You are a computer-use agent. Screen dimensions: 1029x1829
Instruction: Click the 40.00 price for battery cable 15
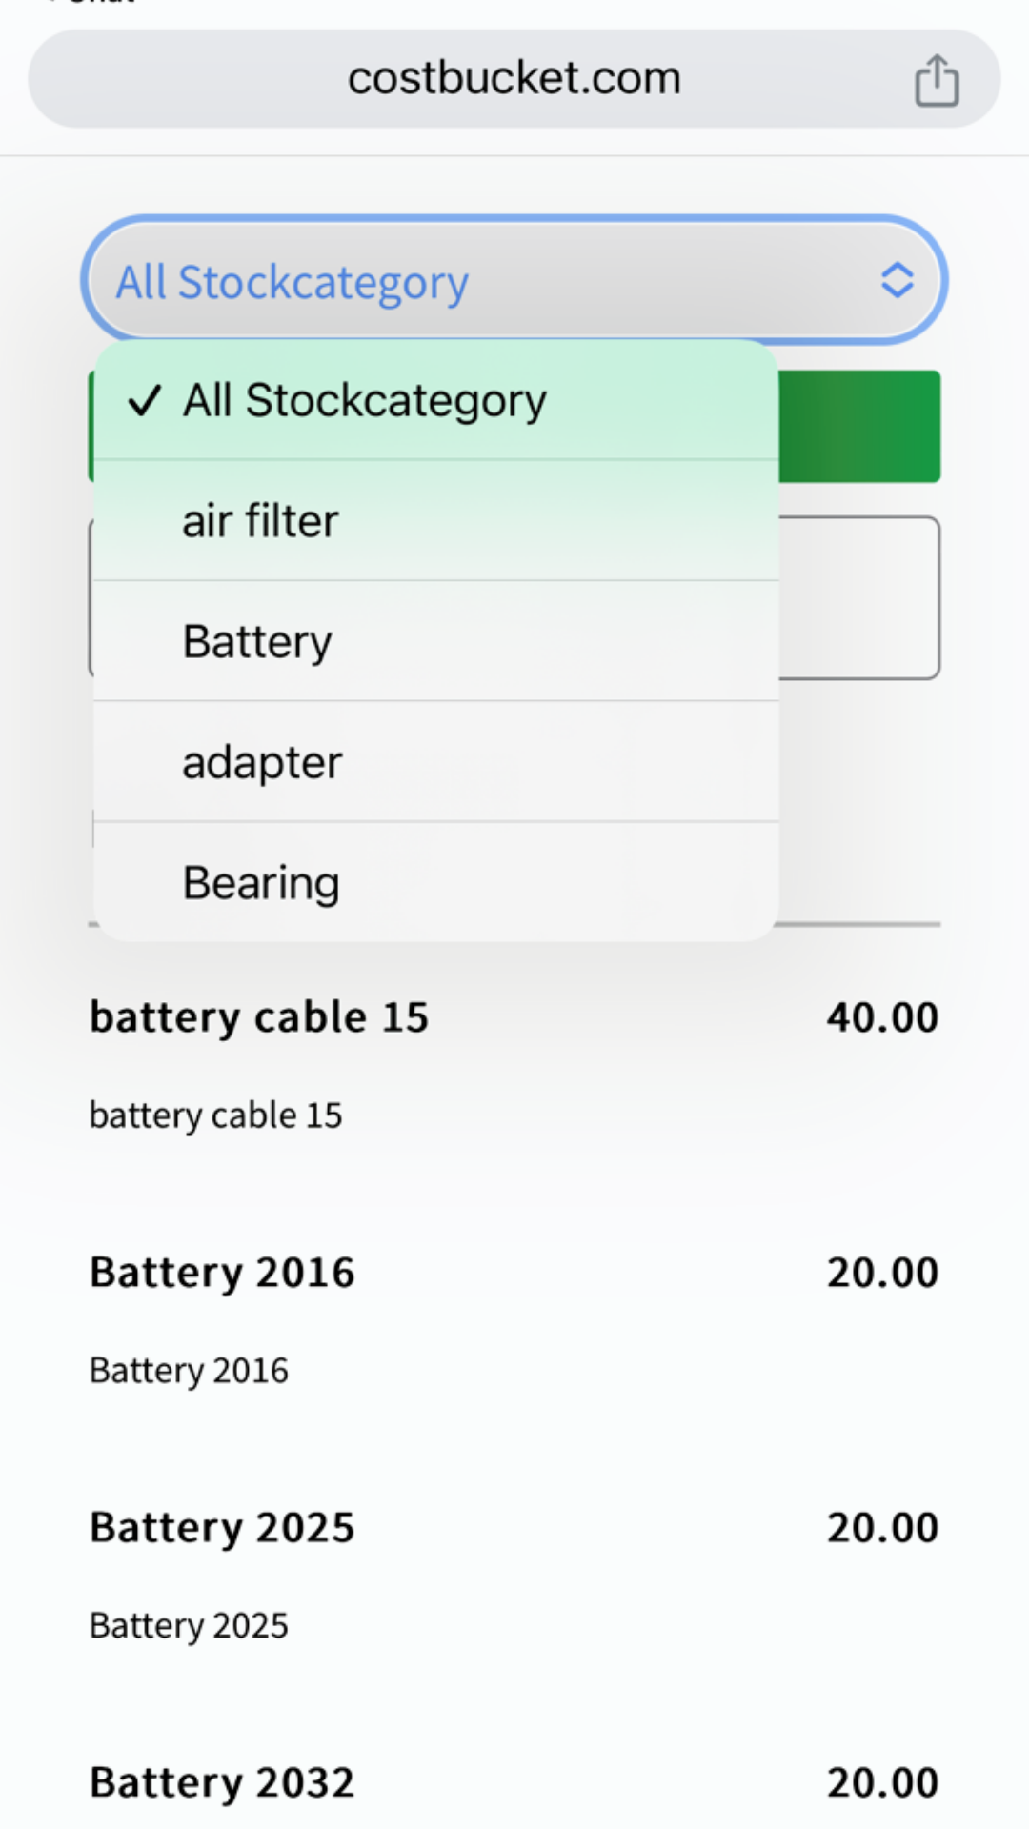[882, 1017]
